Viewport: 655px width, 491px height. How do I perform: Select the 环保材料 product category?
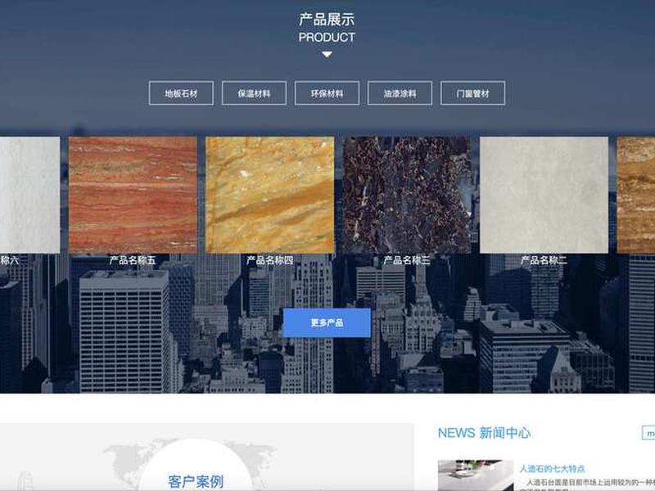pyautogui.click(x=327, y=93)
